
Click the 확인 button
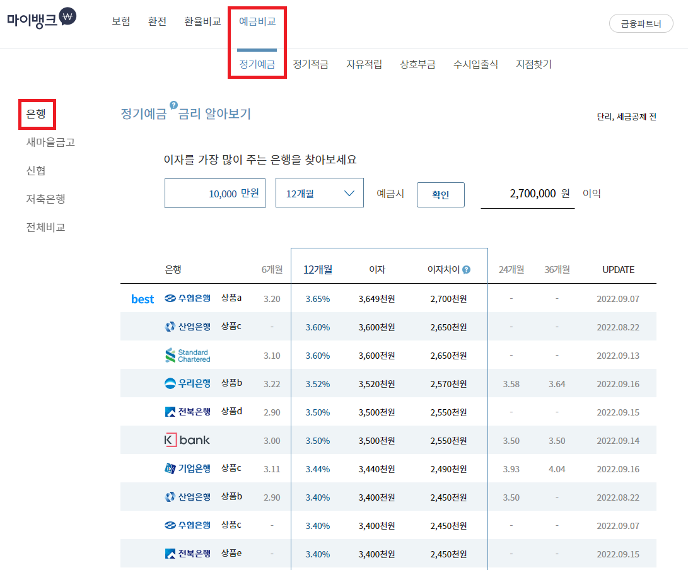click(441, 195)
